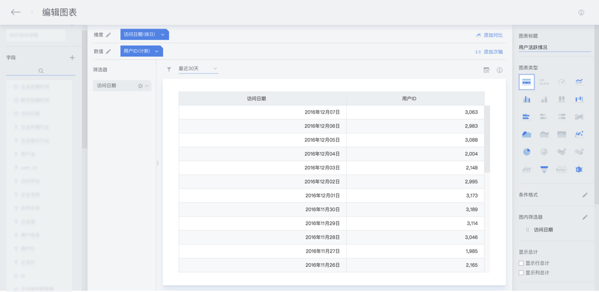Select the column chart type
The height and width of the screenshot is (292, 599).
click(527, 99)
